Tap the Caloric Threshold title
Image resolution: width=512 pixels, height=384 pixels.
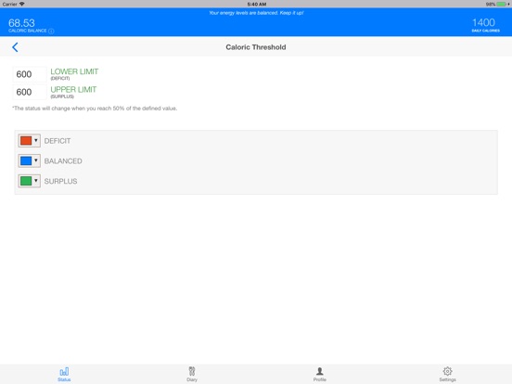pyautogui.click(x=256, y=47)
